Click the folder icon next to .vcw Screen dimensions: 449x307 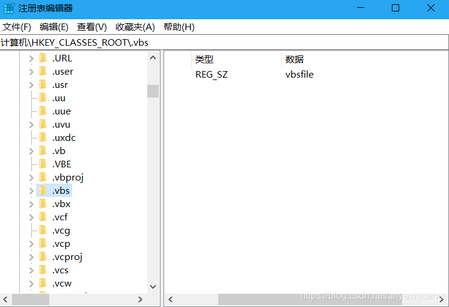(x=43, y=283)
